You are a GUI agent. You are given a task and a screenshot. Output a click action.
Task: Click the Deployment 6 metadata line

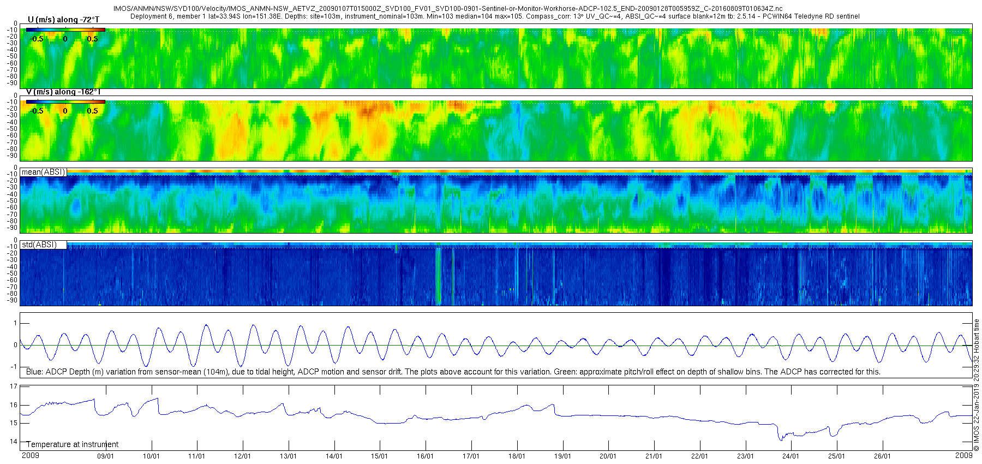pos(495,16)
